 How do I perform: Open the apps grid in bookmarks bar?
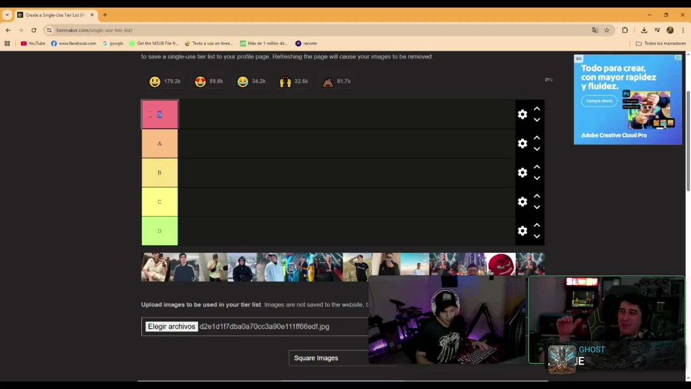point(7,43)
